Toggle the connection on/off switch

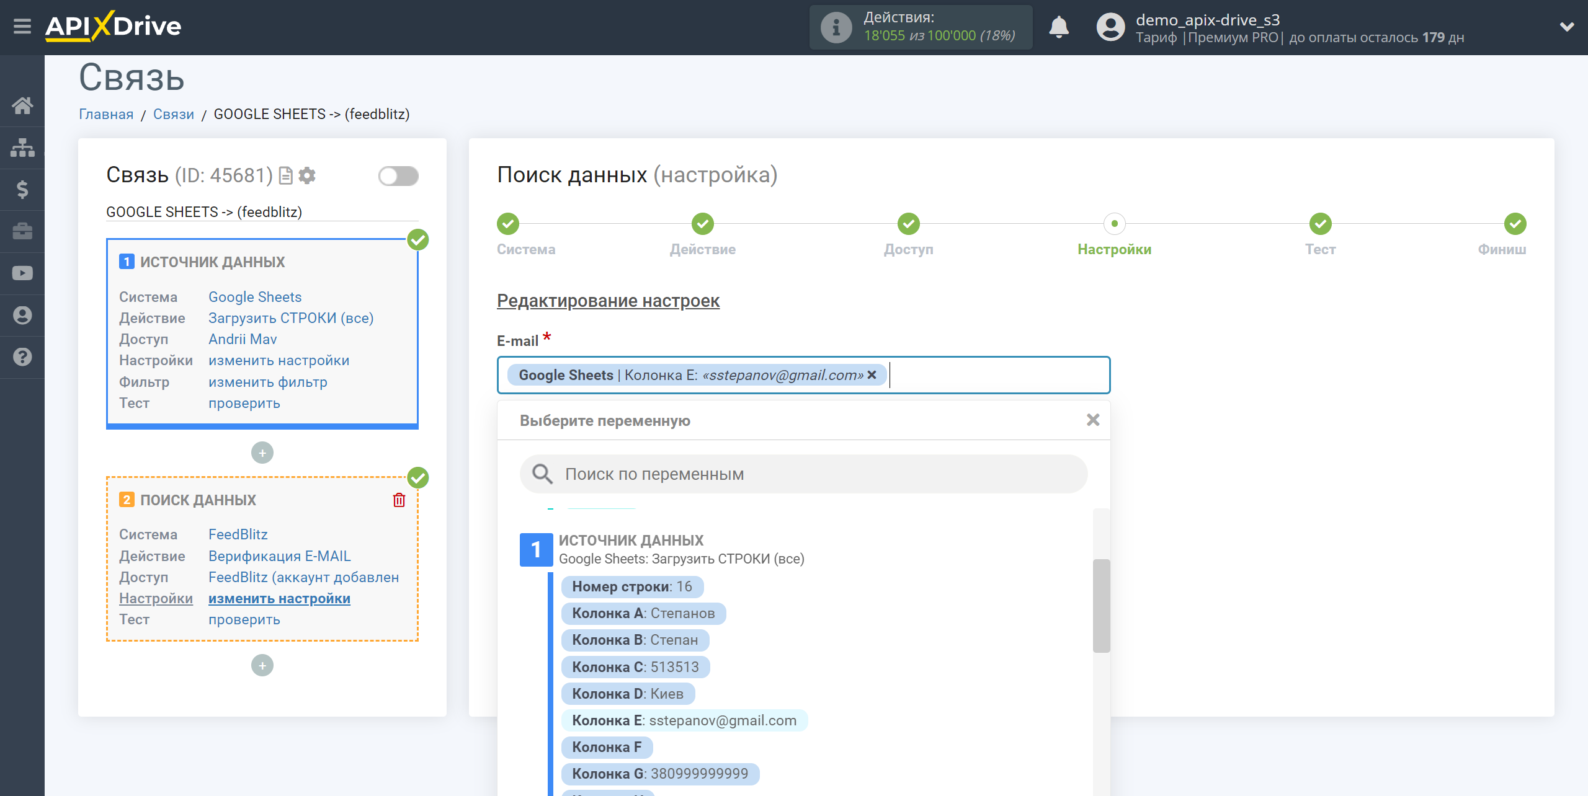(x=398, y=176)
